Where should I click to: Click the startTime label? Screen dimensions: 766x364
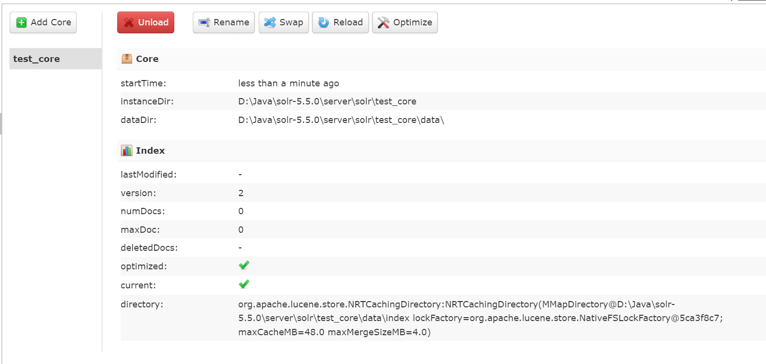click(x=143, y=83)
